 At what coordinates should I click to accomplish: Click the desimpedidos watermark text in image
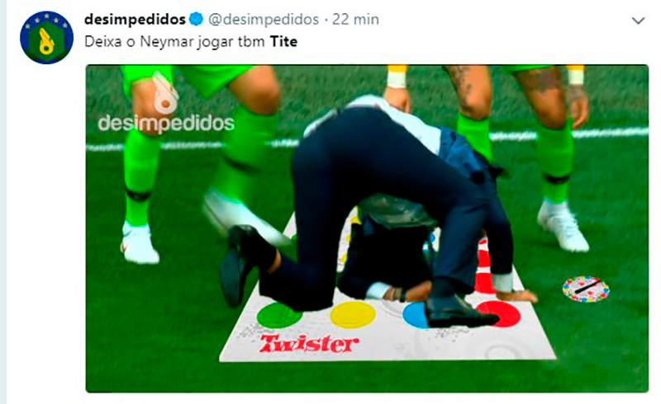coord(166,124)
